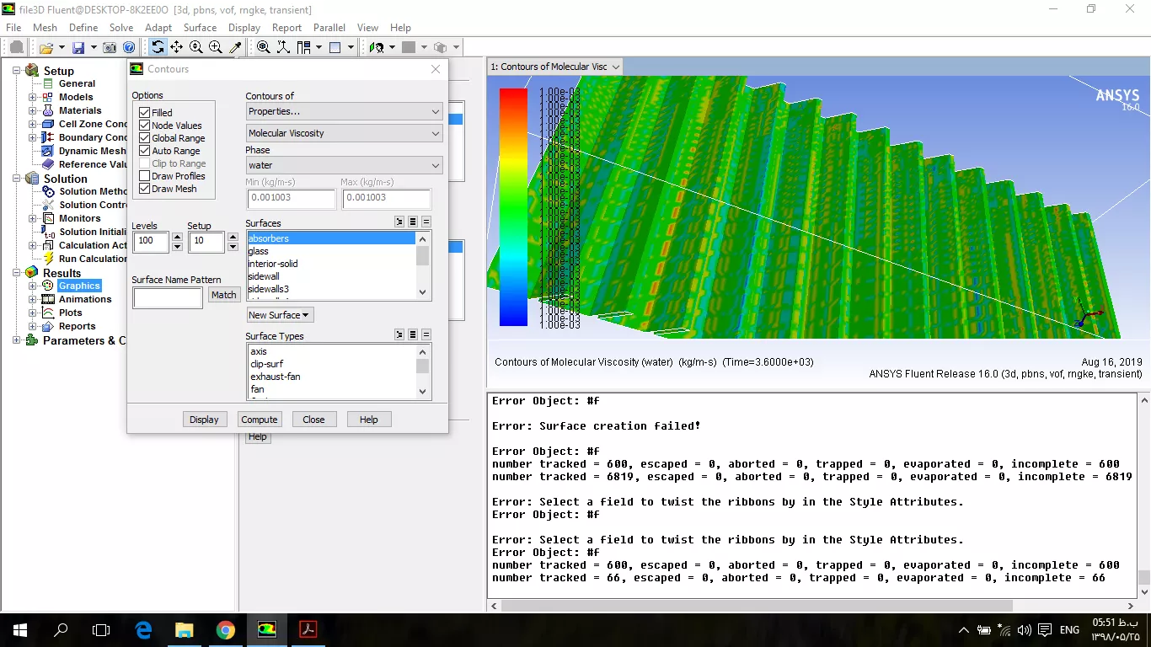Select the probe eyedropper tool
Image resolution: width=1151 pixels, height=647 pixels.
click(236, 48)
